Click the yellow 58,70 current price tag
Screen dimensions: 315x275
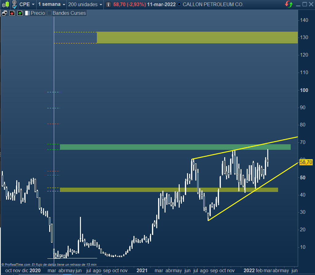click(x=306, y=162)
